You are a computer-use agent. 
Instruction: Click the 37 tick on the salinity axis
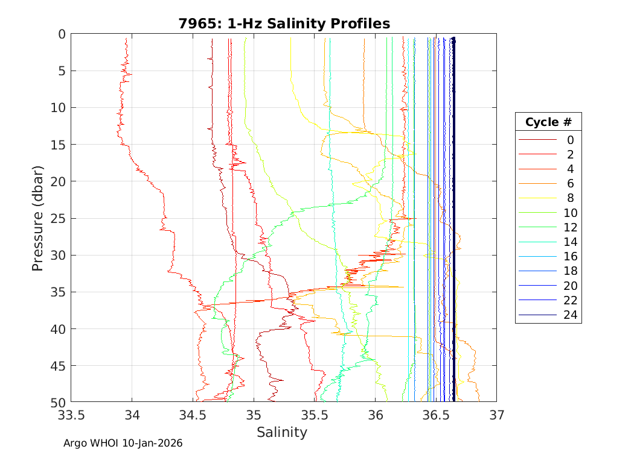pos(496,415)
